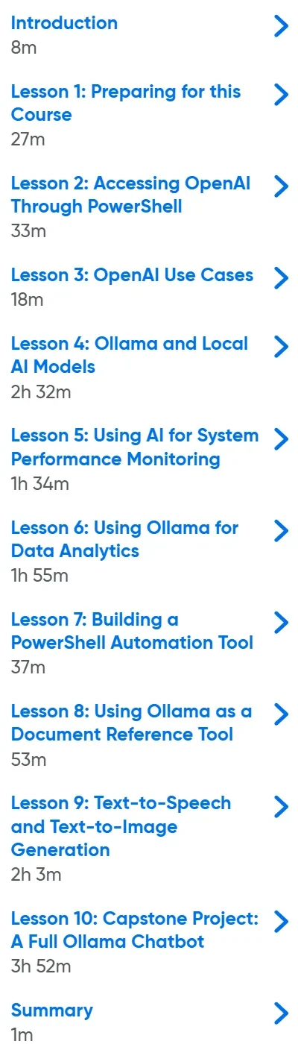Click chevron beside Lesson 8
The height and width of the screenshot is (1050, 298).
pyautogui.click(x=281, y=714)
